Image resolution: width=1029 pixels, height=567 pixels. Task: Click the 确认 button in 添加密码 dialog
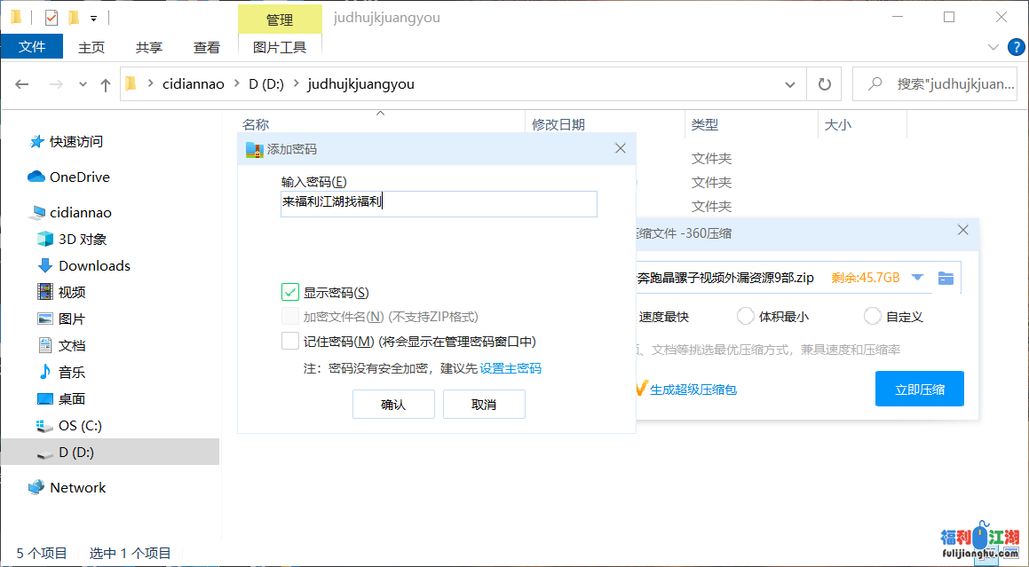[x=393, y=404]
